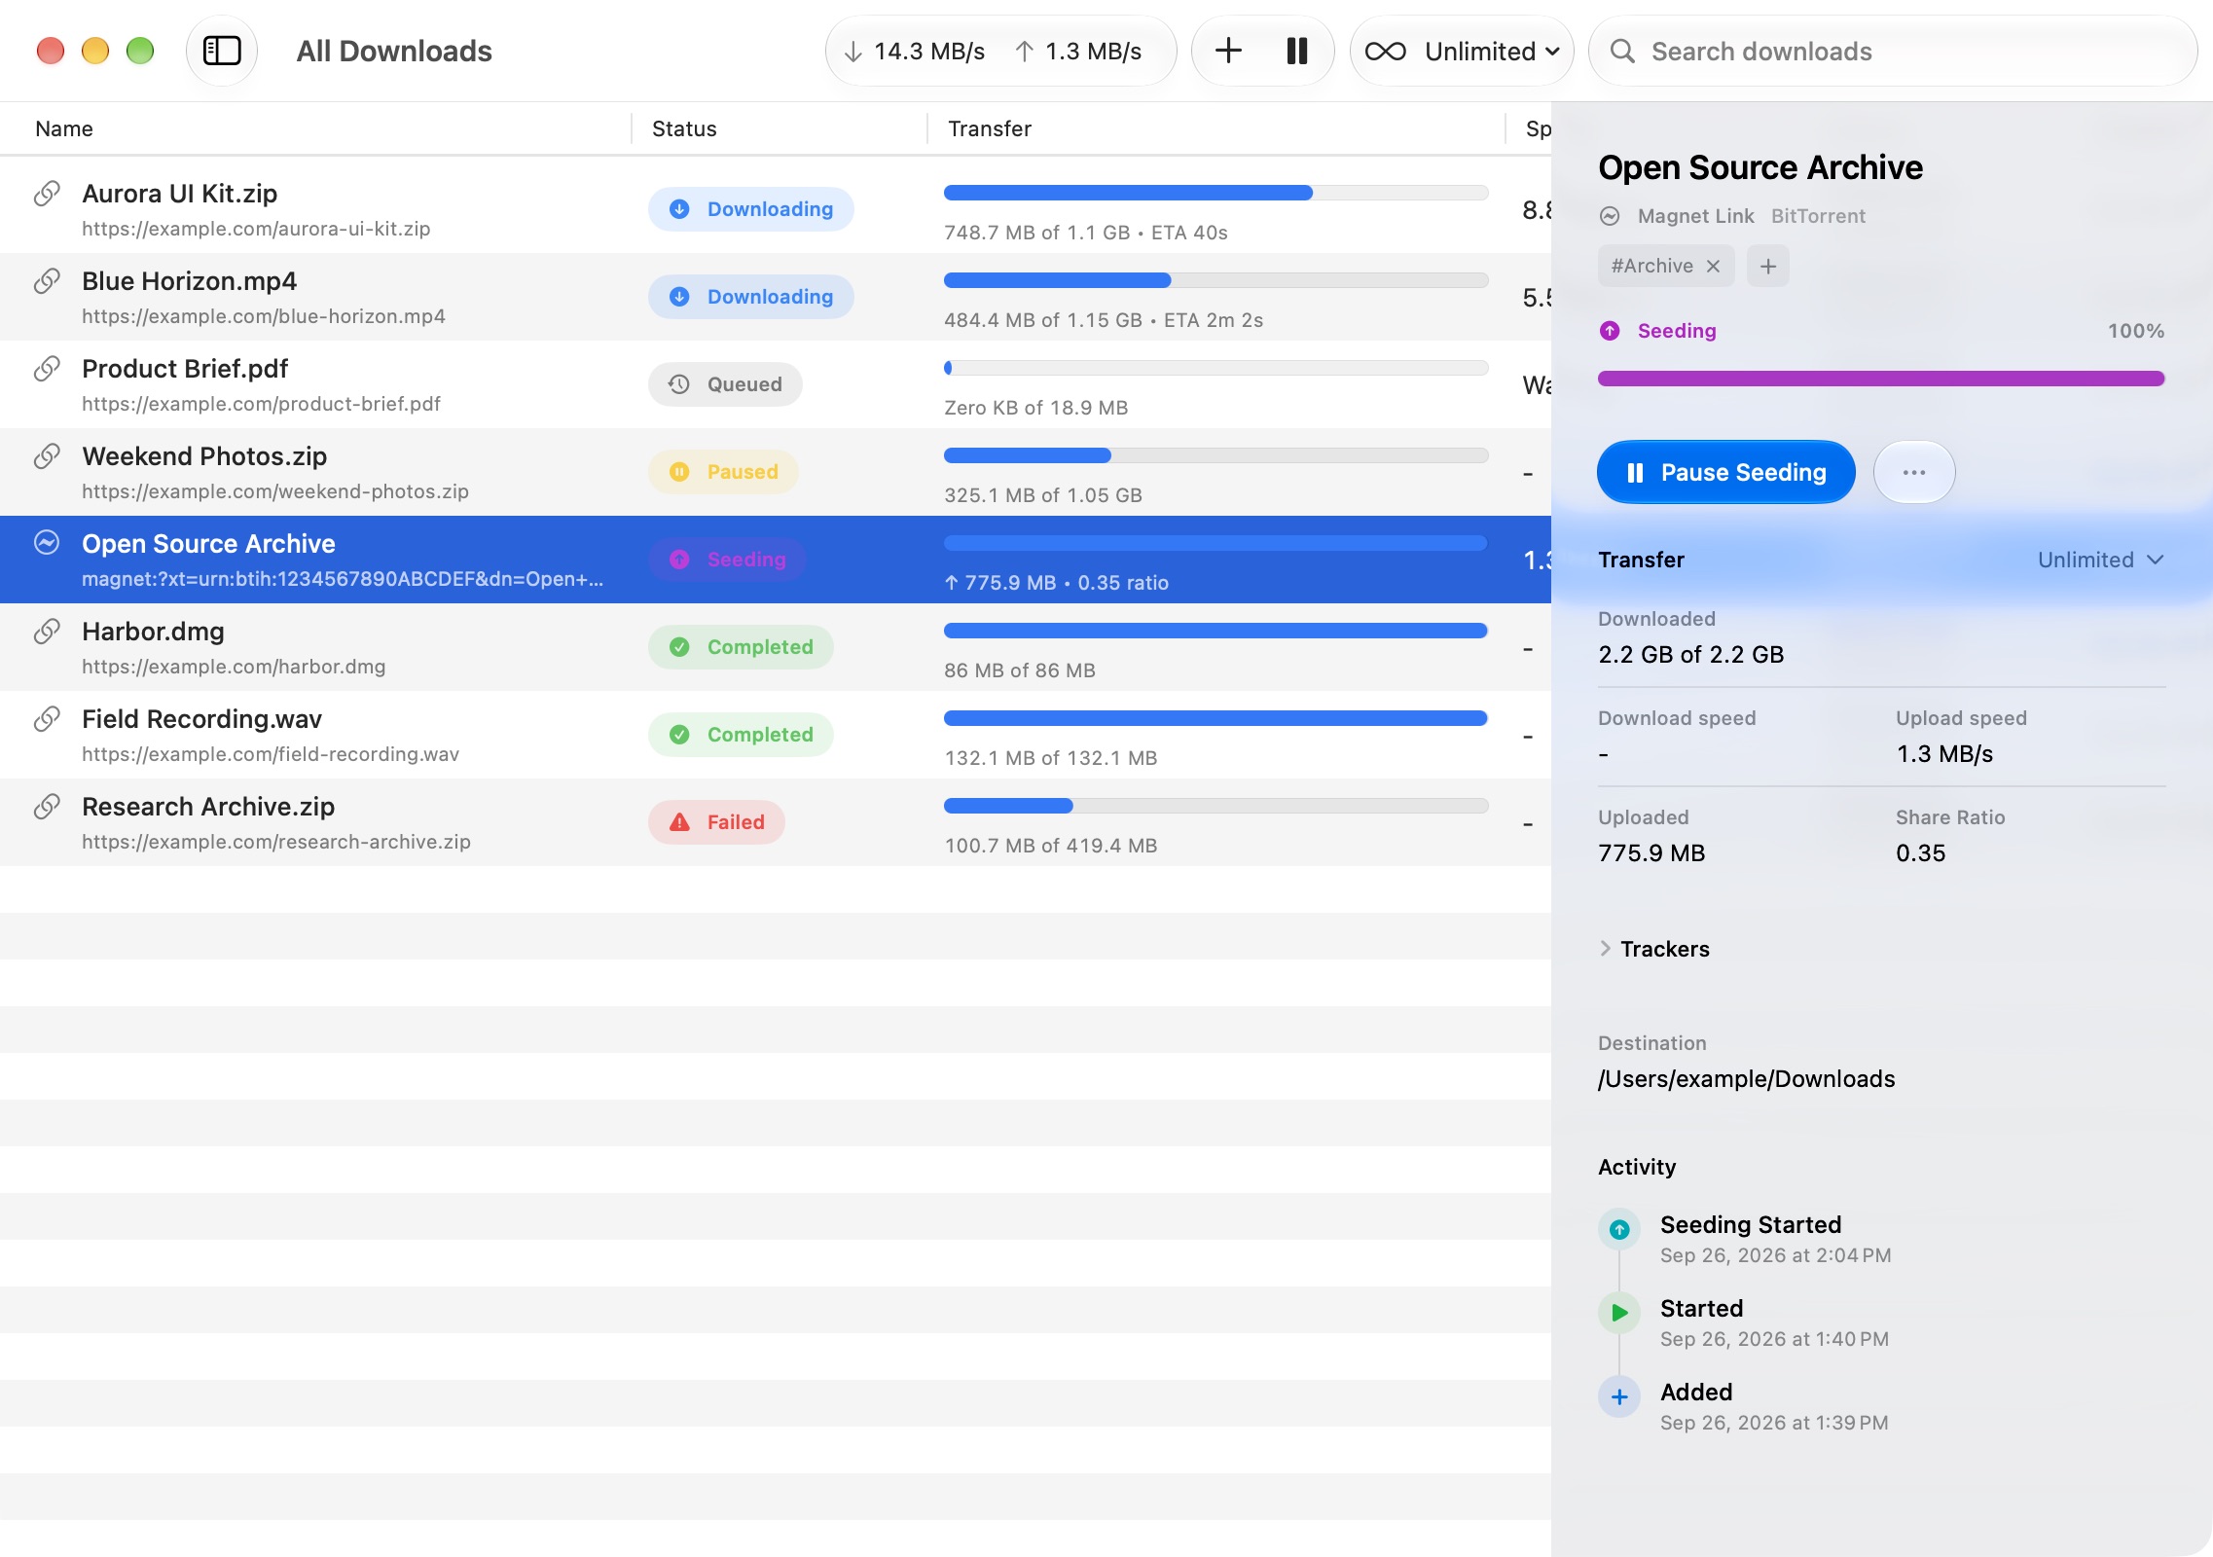Click link icon beside Research Archive.zip

[47, 807]
